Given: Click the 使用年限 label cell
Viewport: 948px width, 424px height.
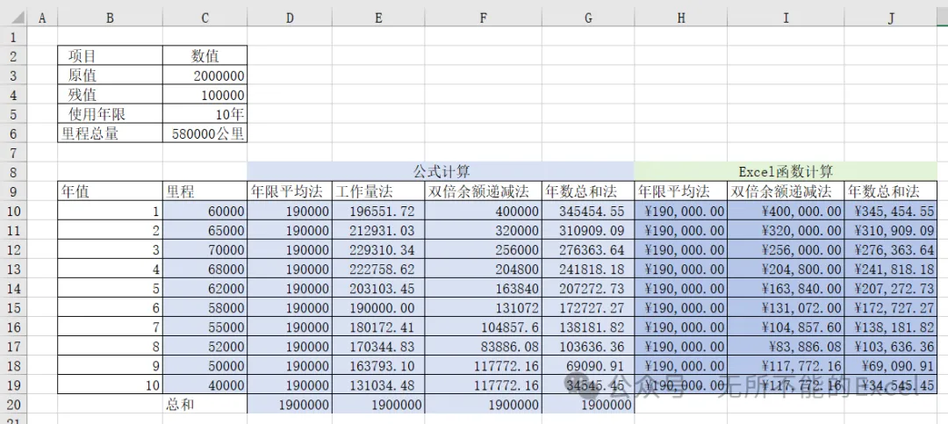Looking at the screenshot, I should (x=110, y=114).
